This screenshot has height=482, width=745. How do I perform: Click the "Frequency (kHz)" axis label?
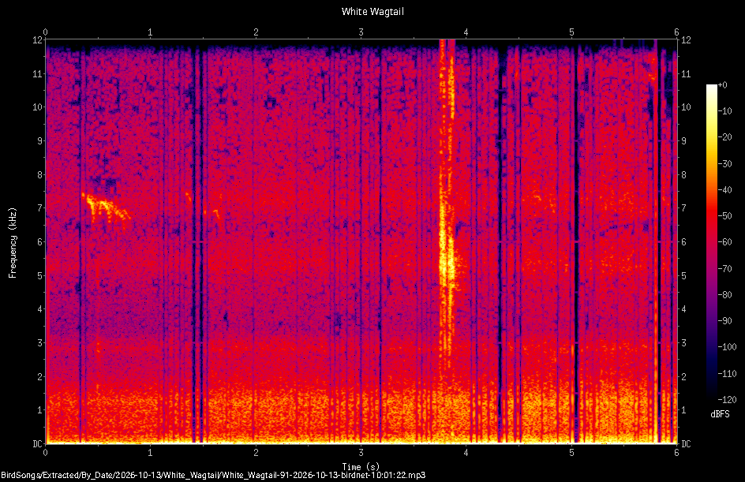(x=13, y=243)
